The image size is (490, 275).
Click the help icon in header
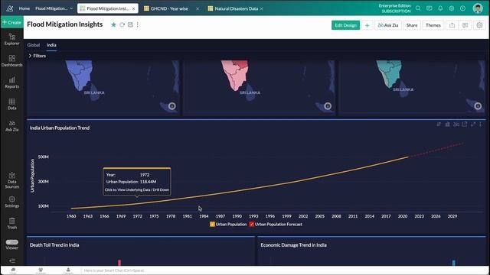[462, 8]
